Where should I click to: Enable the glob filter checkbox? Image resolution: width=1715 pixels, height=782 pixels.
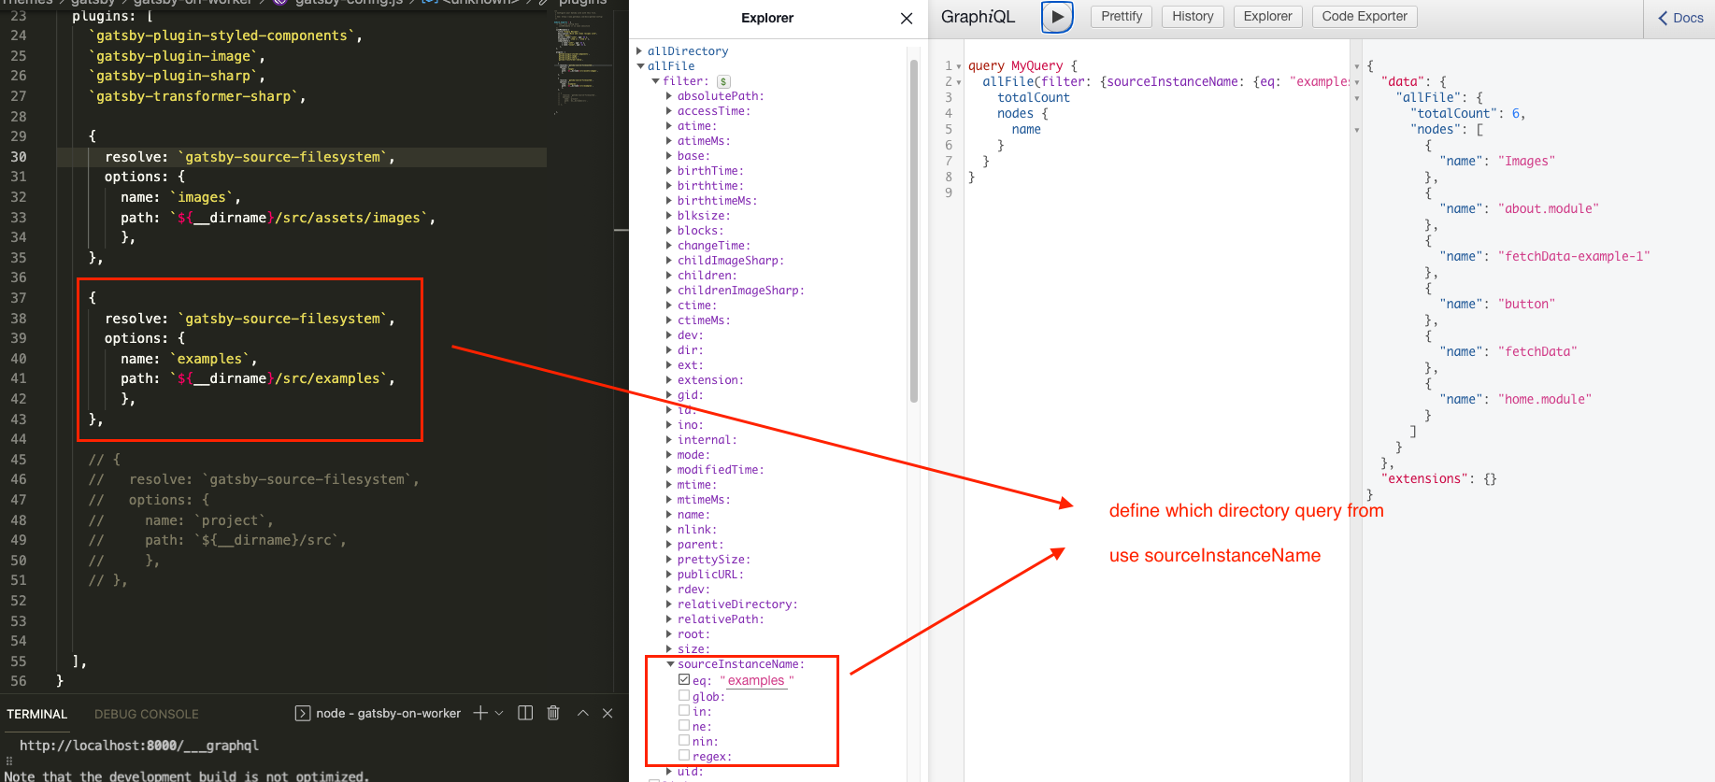pos(684,696)
